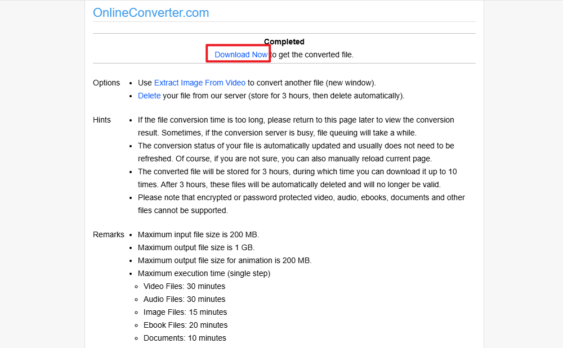Click the Remarks section label
This screenshot has width=563, height=348.
[x=109, y=234]
